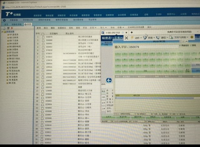Screen dimensions: 200x147
Task: Click the settings gear icon
Action: (x=4, y=20)
